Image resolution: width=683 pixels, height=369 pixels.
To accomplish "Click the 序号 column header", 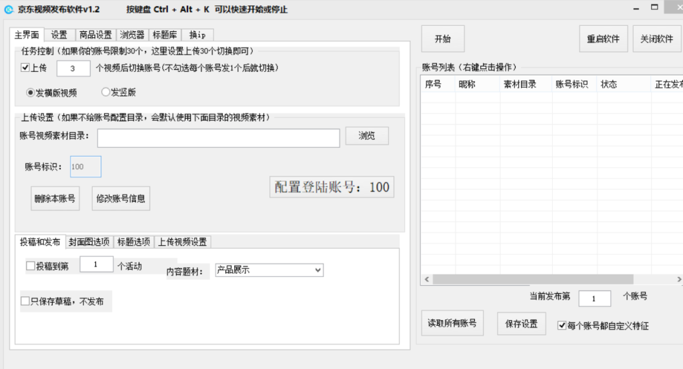I will pos(438,84).
